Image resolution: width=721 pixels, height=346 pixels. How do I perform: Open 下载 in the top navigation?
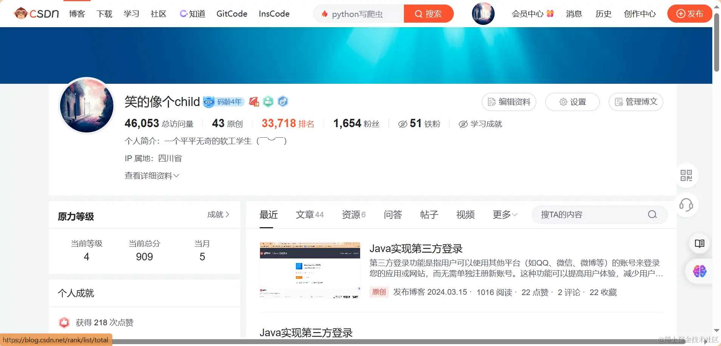[x=104, y=14]
